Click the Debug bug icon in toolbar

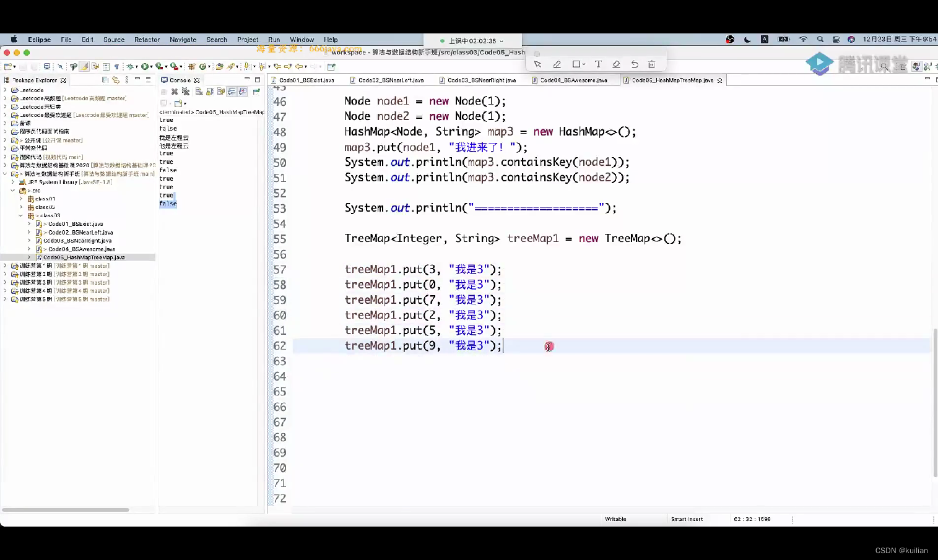[x=130, y=67]
